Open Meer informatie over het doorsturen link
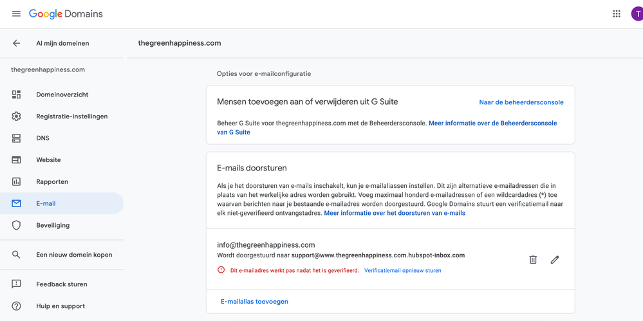 (x=395, y=213)
